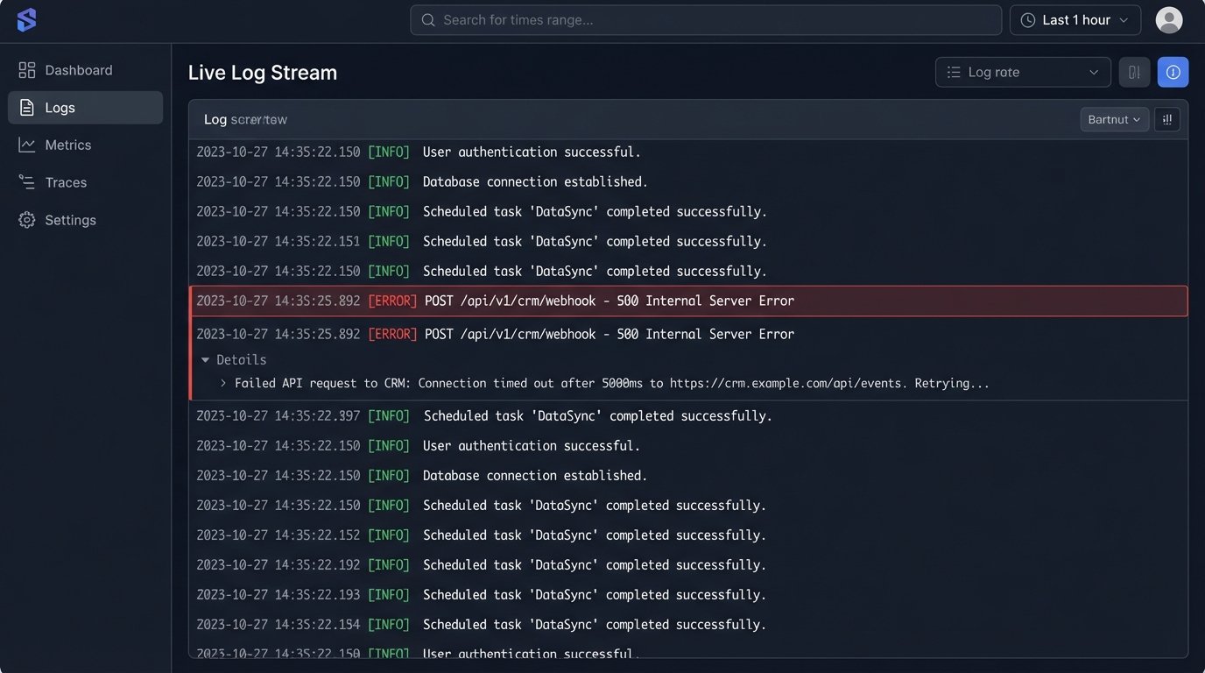Click the Traces icon in sidebar
Viewport: 1205px width, 673px height.
click(x=27, y=182)
